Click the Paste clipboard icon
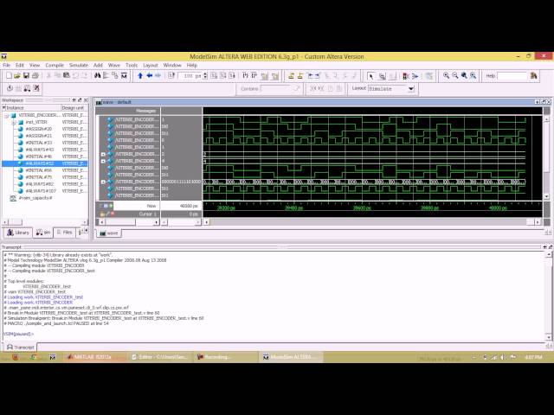Image resolution: width=554 pixels, height=415 pixels. coord(66,75)
